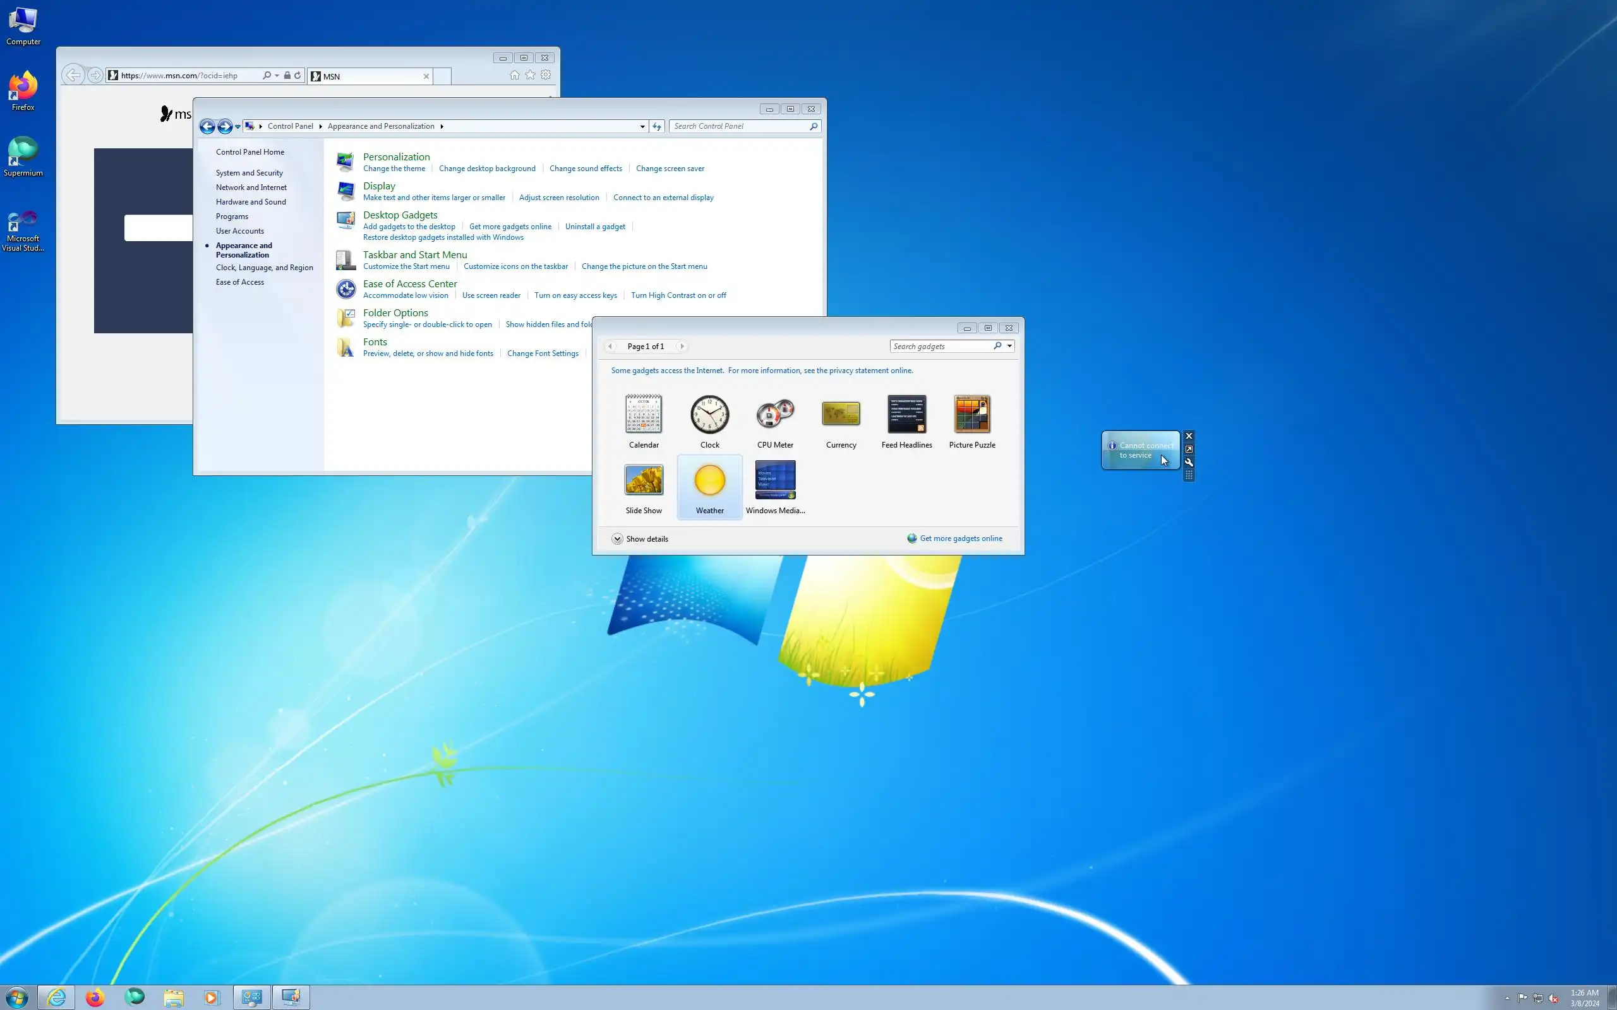Image resolution: width=1617 pixels, height=1010 pixels.
Task: Select the Calendar gadget icon
Action: [x=644, y=414]
